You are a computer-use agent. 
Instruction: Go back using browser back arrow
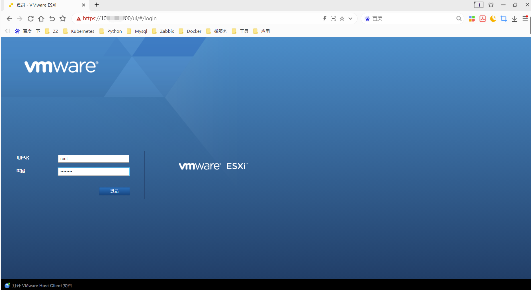9,19
